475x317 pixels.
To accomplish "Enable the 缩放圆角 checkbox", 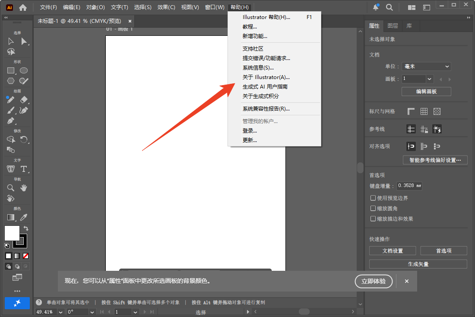I will pos(373,208).
